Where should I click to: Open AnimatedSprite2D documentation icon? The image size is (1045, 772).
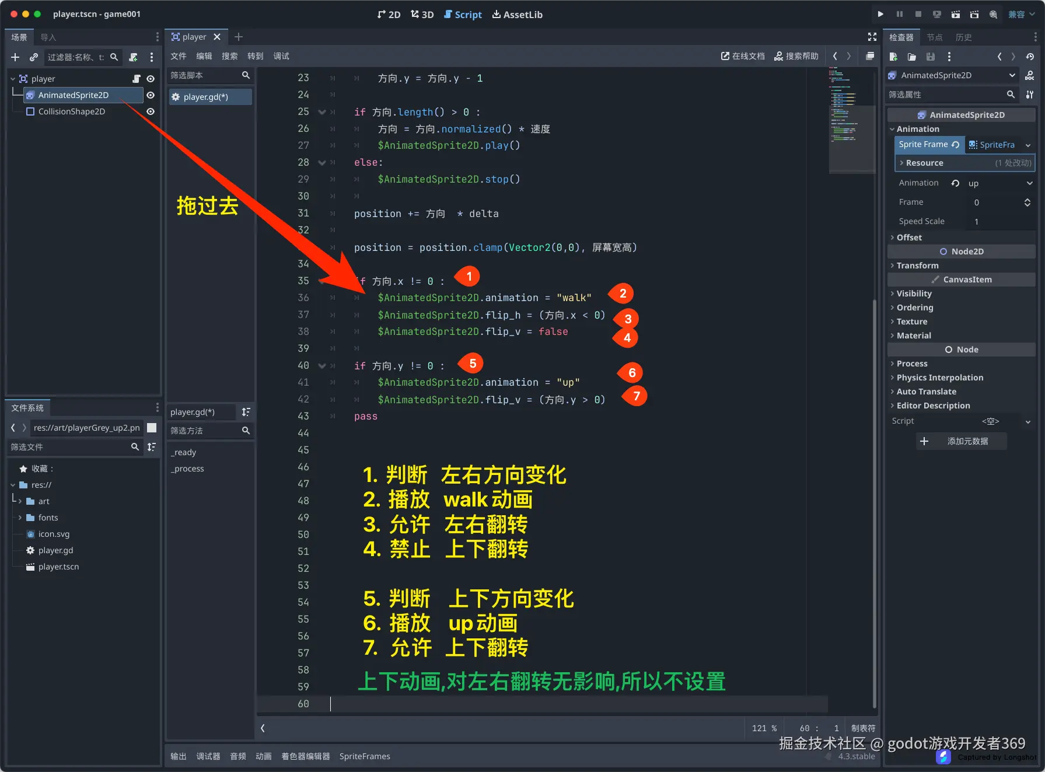(1030, 75)
